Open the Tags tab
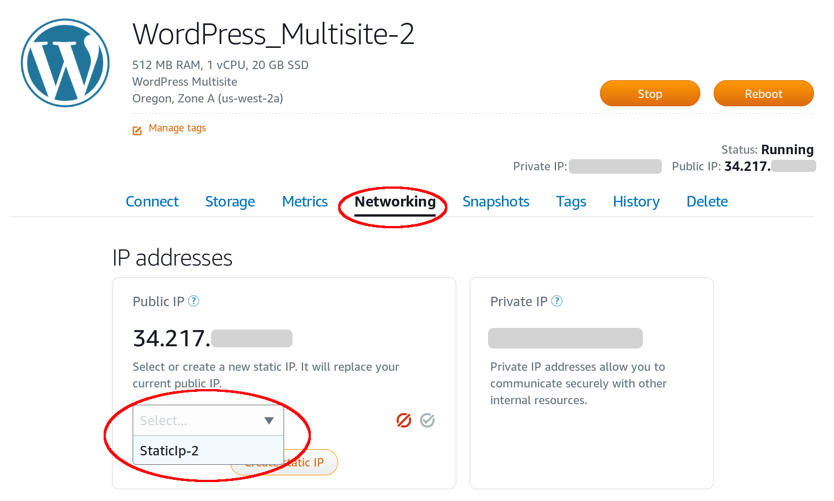 (x=571, y=202)
